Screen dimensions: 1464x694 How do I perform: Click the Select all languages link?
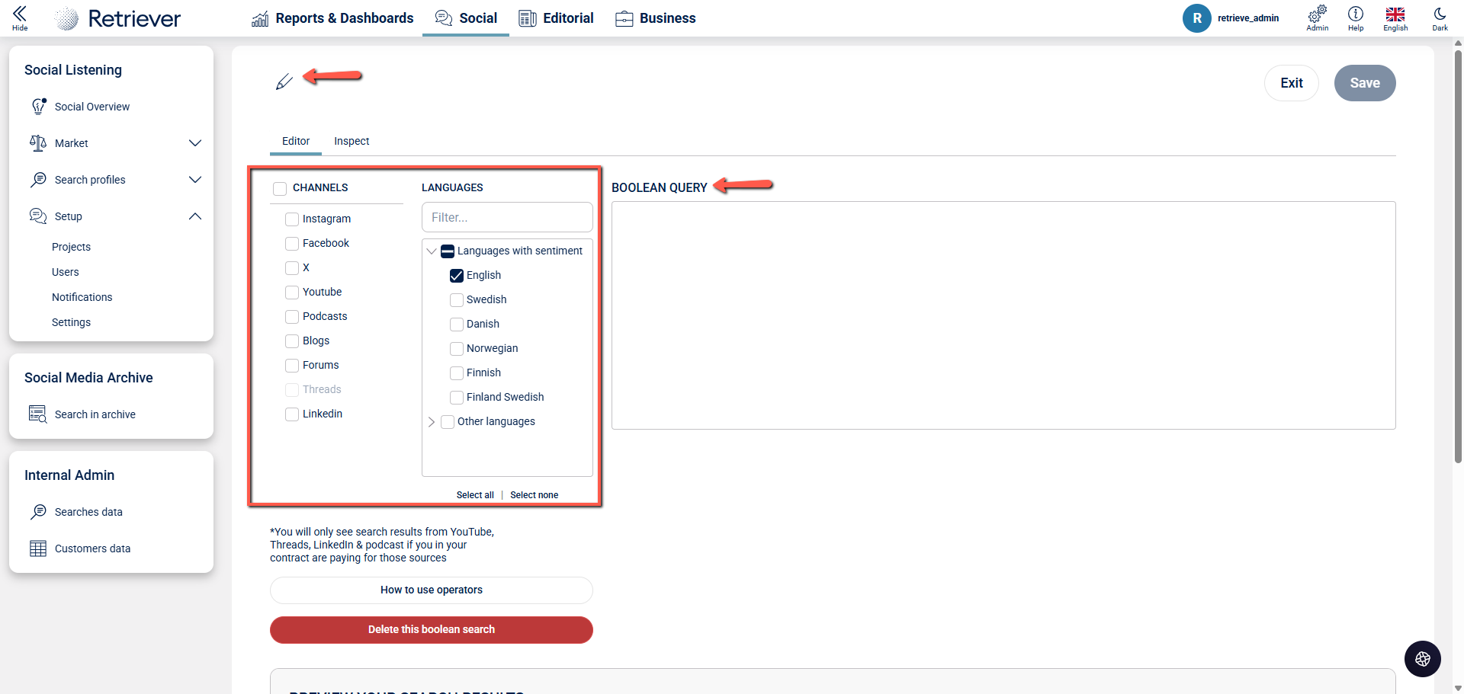pyautogui.click(x=475, y=495)
